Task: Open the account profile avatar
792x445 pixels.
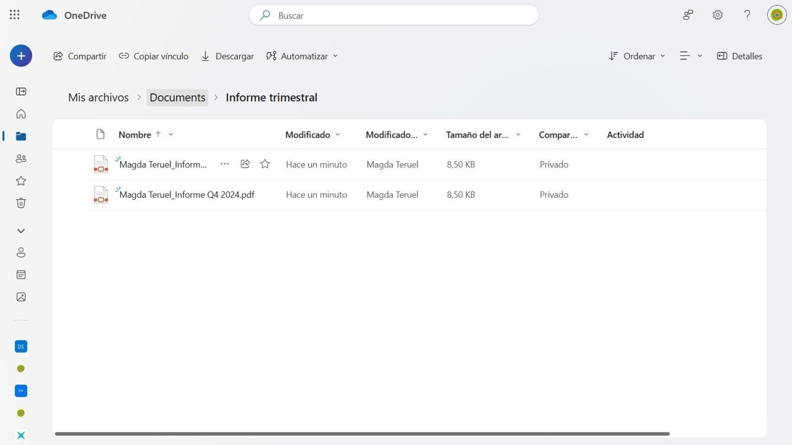Action: 777,15
